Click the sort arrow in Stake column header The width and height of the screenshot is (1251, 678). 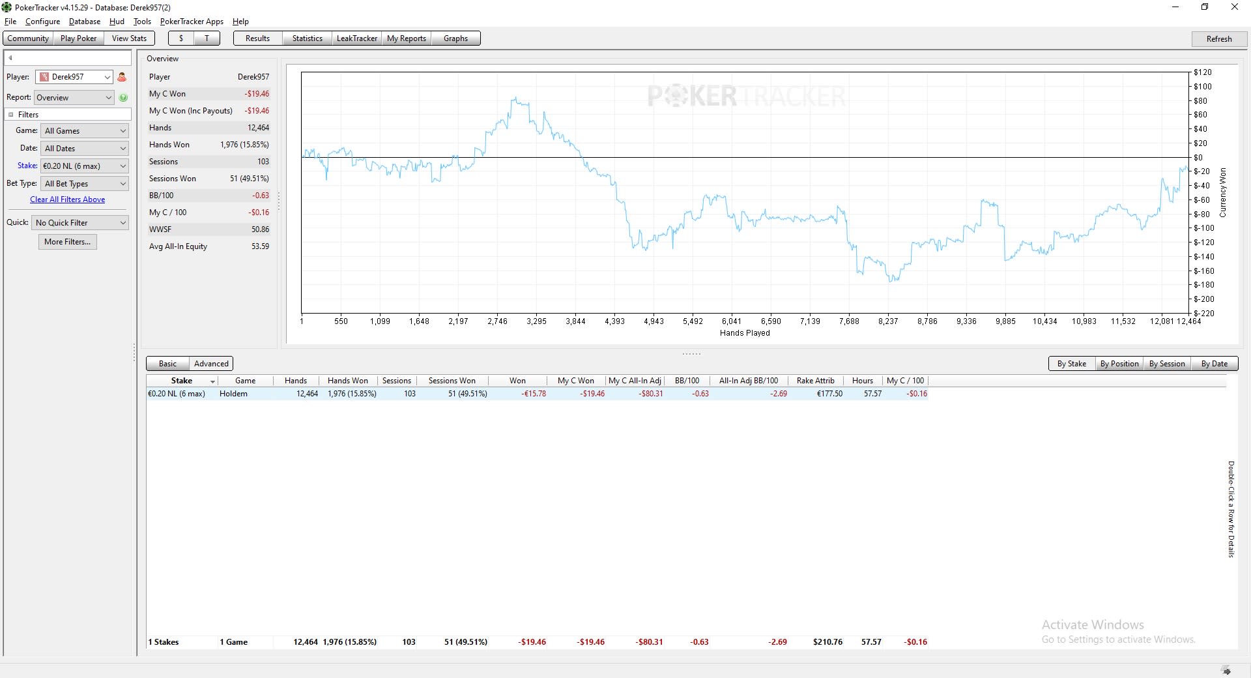(212, 381)
